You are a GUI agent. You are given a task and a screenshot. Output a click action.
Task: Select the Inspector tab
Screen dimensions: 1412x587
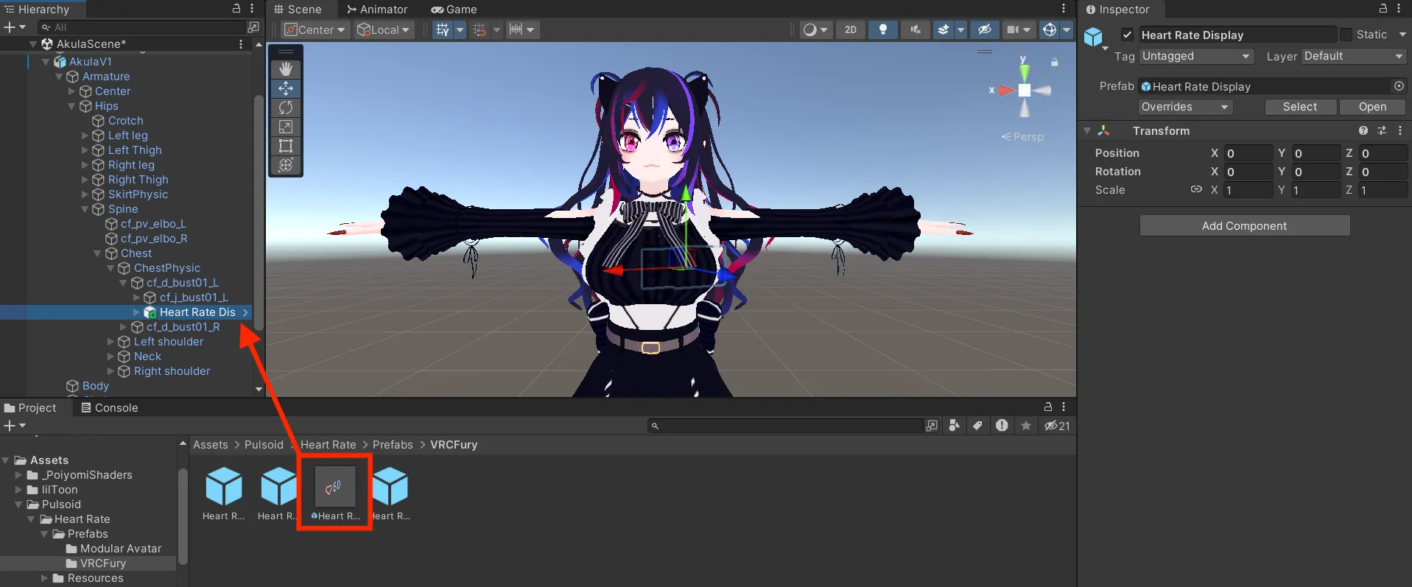tap(1117, 10)
